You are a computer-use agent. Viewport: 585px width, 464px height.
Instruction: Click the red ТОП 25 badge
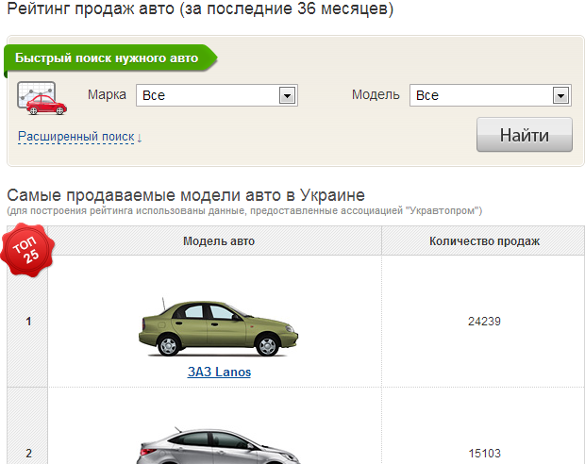(x=29, y=247)
